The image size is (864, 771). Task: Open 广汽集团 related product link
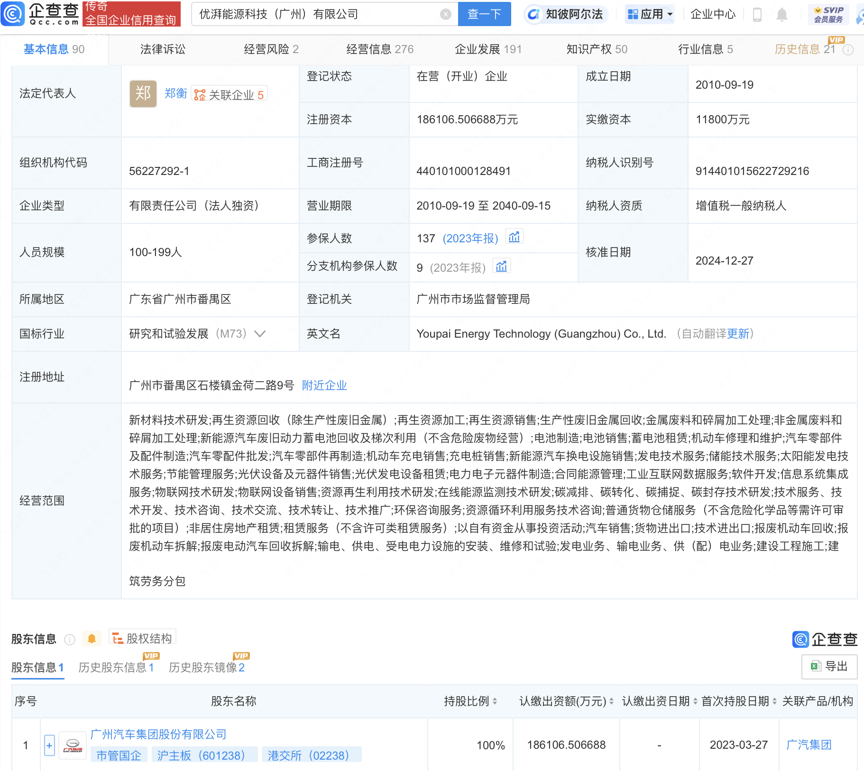tap(809, 745)
